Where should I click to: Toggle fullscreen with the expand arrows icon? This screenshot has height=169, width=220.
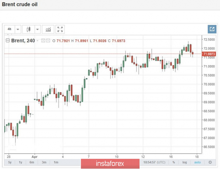coord(60,29)
